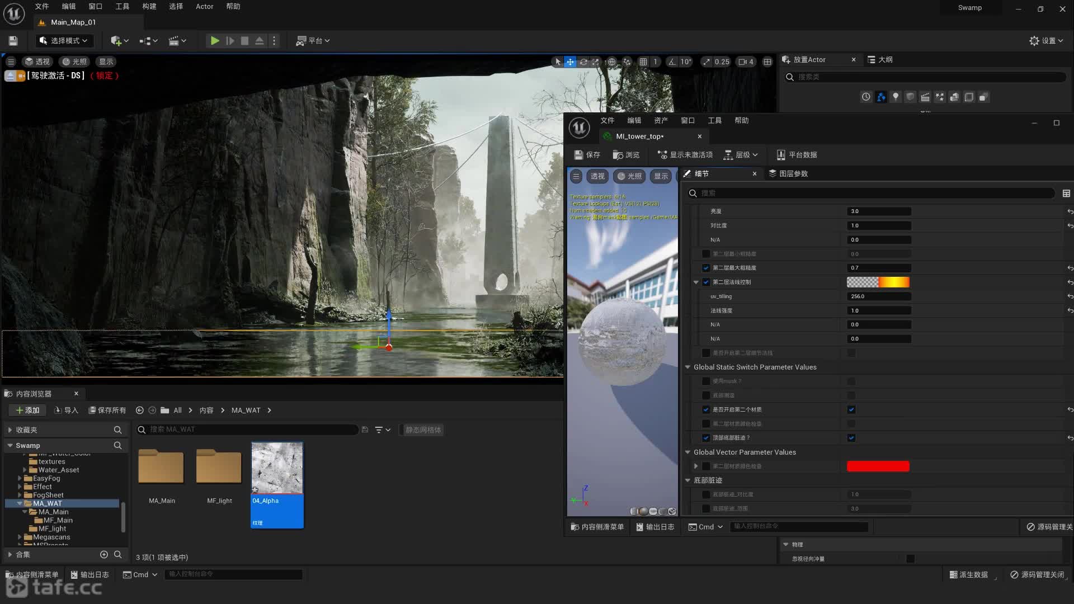The width and height of the screenshot is (1074, 604).
Task: Uncheck 第二层最大粗糙度 parameter checkbox
Action: point(706,268)
